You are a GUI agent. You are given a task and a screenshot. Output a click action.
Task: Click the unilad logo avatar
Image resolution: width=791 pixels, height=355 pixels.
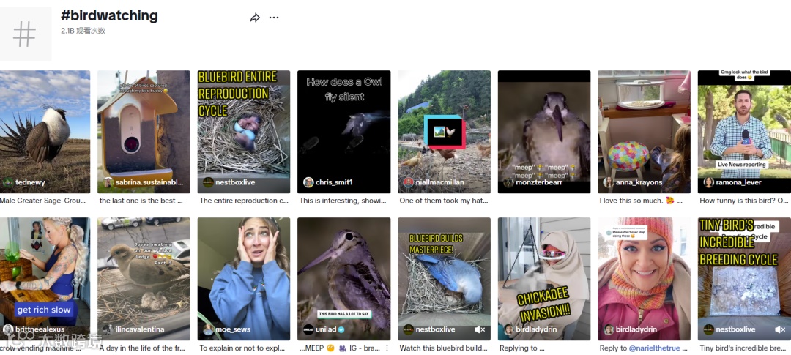pos(308,329)
